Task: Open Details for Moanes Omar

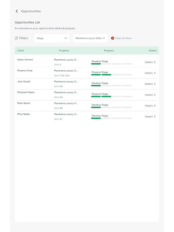Action: tap(150, 73)
